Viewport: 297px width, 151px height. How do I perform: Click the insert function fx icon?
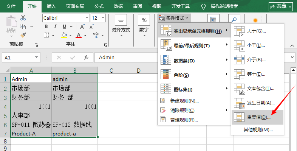(86, 58)
